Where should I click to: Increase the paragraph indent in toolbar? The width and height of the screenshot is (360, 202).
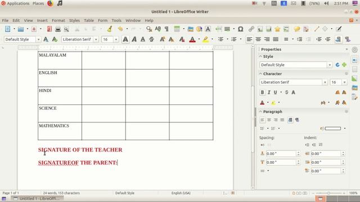(x=319, y=39)
